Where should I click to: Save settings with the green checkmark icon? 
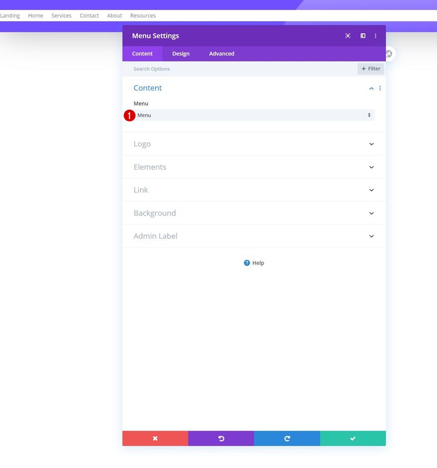(353, 438)
